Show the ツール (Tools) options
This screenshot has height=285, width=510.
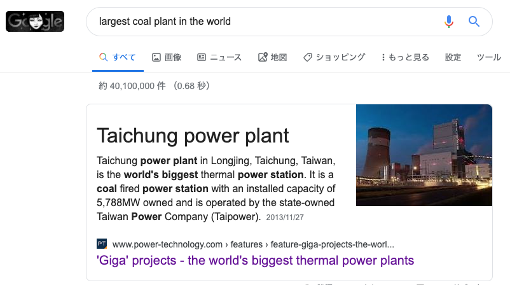tap(489, 57)
